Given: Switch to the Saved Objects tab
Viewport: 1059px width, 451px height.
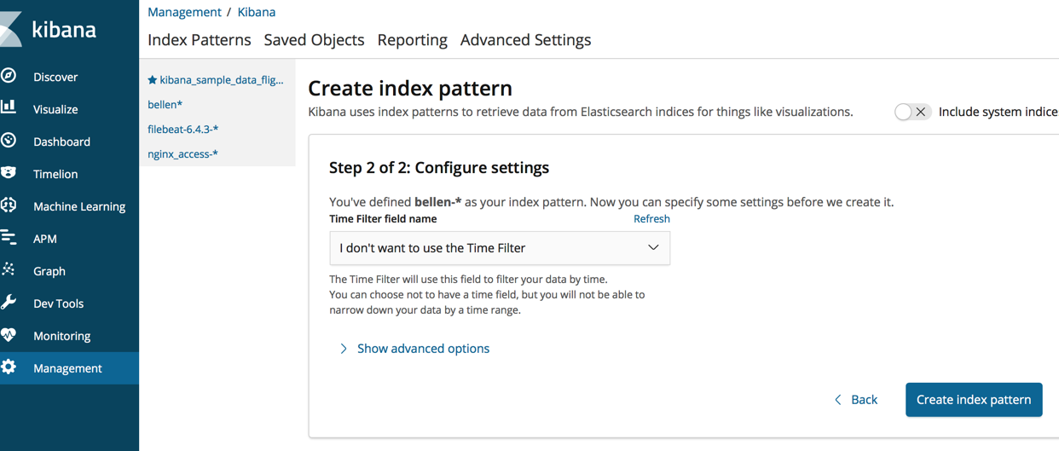Looking at the screenshot, I should 314,40.
